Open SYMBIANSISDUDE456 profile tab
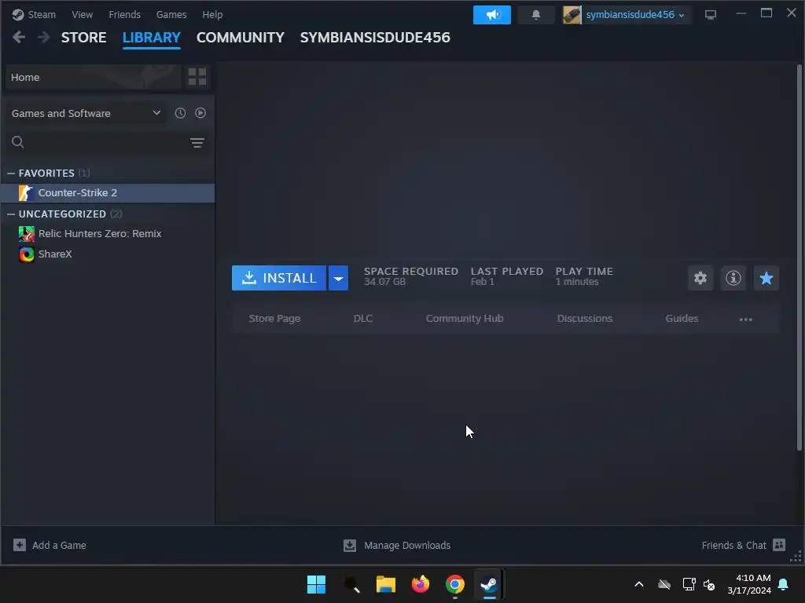 (x=375, y=38)
